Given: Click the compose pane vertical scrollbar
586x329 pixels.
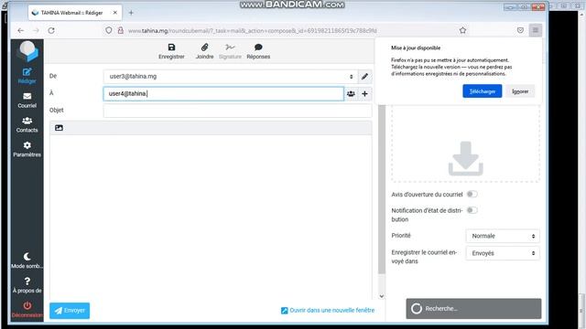Looking at the screenshot, I should pos(382,189).
